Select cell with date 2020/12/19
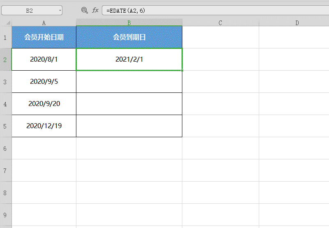This screenshot has width=329, height=228. coord(44,126)
